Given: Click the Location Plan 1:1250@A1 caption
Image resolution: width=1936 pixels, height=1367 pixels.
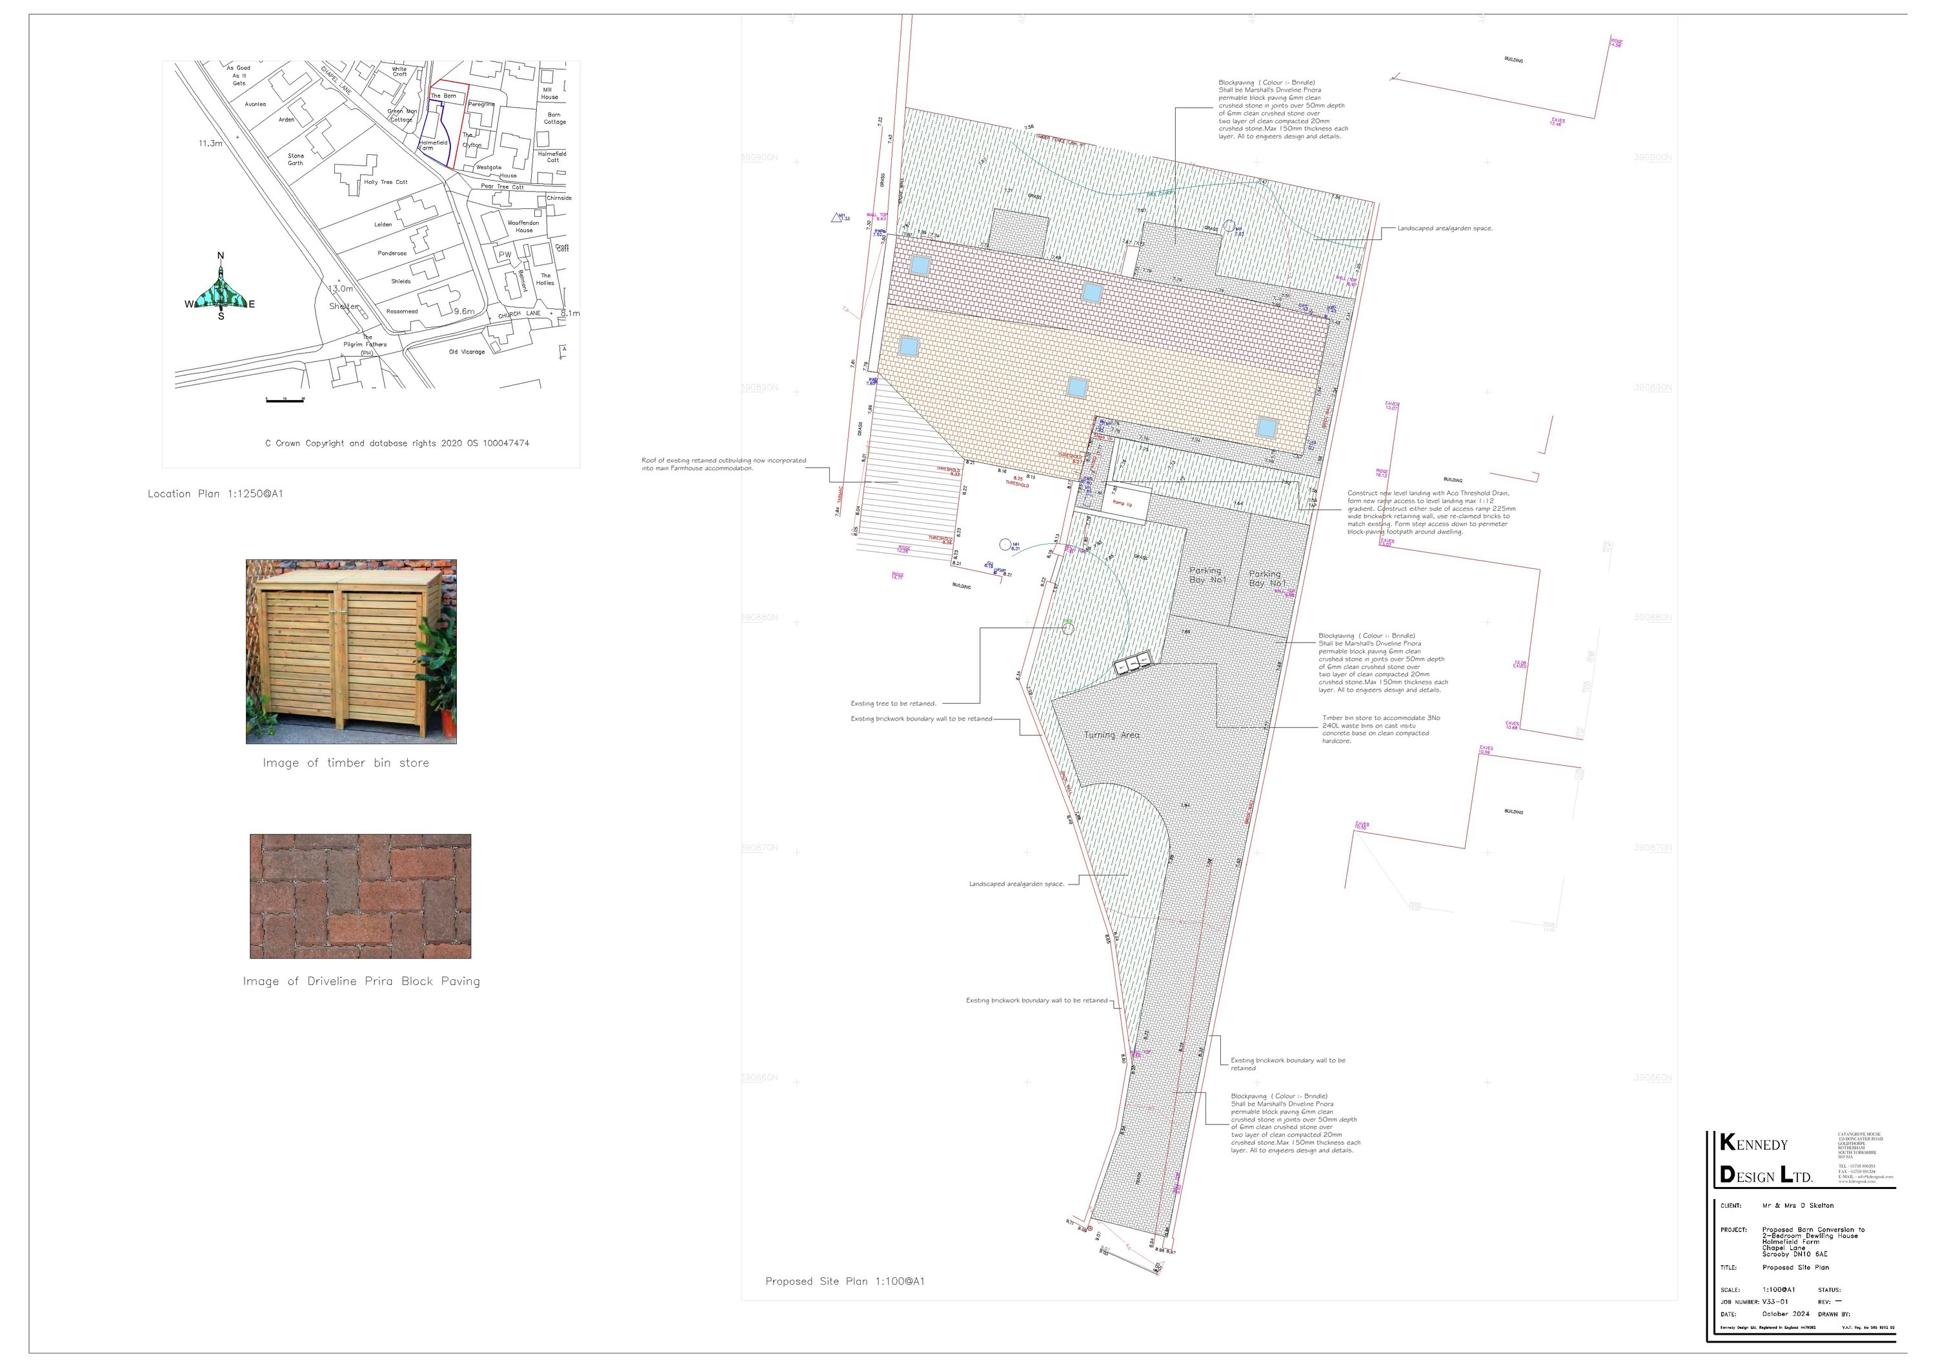Looking at the screenshot, I should click(x=215, y=494).
